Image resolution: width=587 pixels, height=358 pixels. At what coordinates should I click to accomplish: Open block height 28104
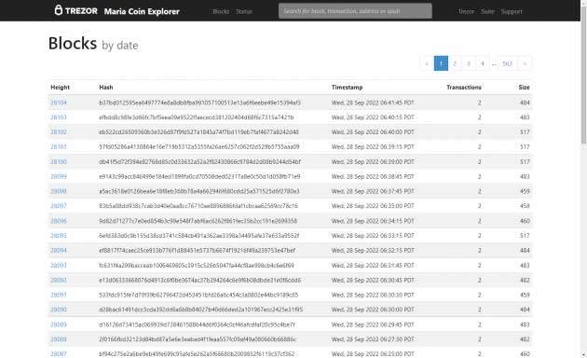[x=59, y=103]
